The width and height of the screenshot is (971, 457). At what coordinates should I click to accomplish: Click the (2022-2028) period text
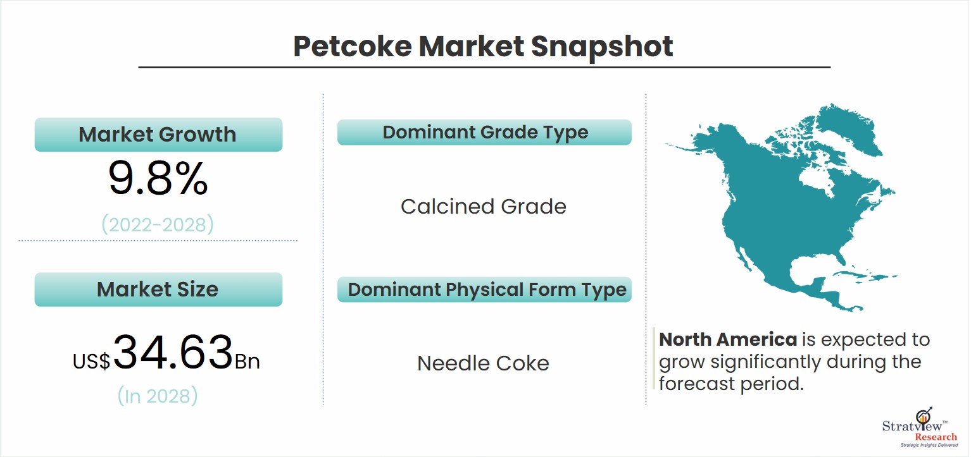tap(158, 225)
